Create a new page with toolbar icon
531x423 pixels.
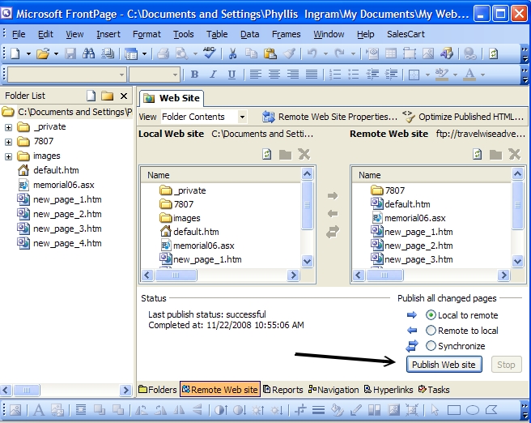[x=15, y=53]
